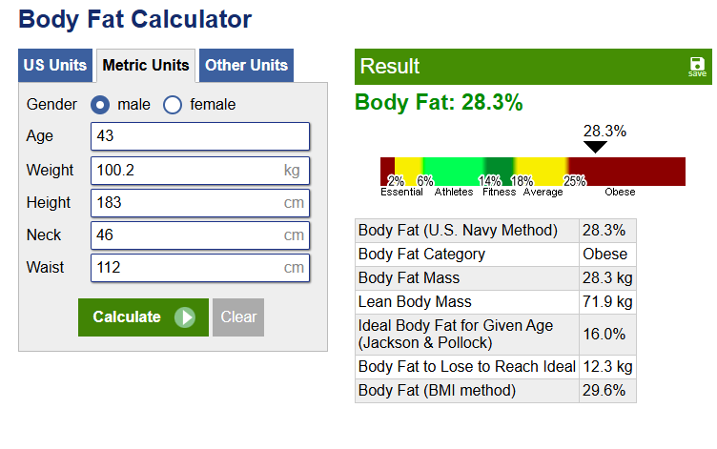Viewport: 717px width, 449px height.
Task: Click into the Neck measurement field
Action: pos(186,235)
